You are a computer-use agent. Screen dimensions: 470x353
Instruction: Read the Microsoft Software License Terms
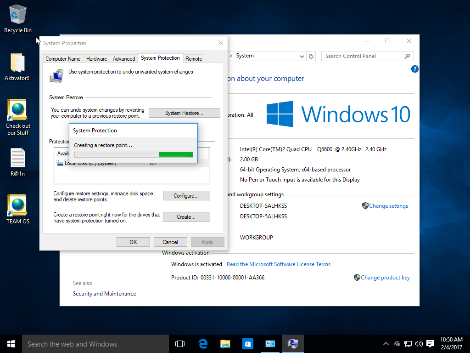tap(279, 264)
